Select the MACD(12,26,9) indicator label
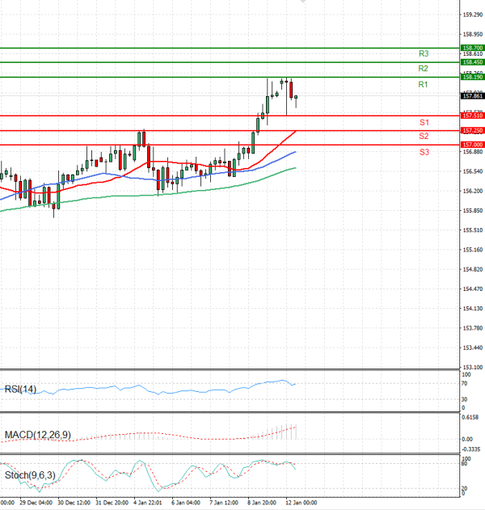Image resolution: width=485 pixels, height=510 pixels. (37, 435)
